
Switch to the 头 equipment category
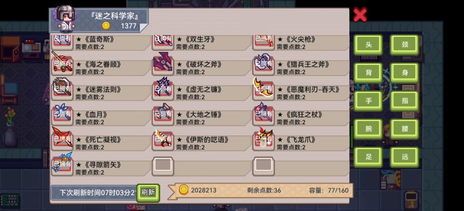click(369, 45)
